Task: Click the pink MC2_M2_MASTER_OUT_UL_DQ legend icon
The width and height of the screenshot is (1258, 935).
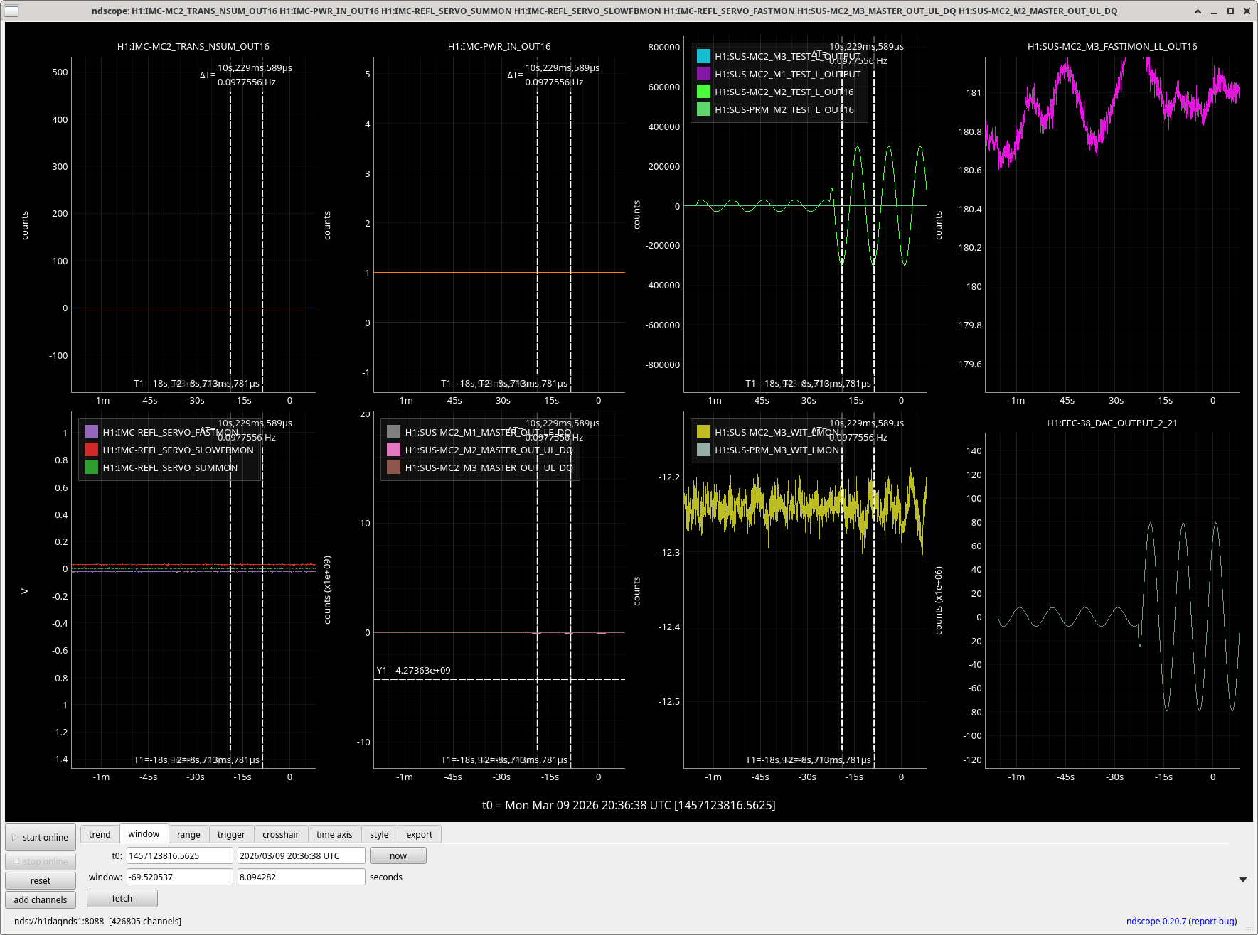Action: point(393,450)
